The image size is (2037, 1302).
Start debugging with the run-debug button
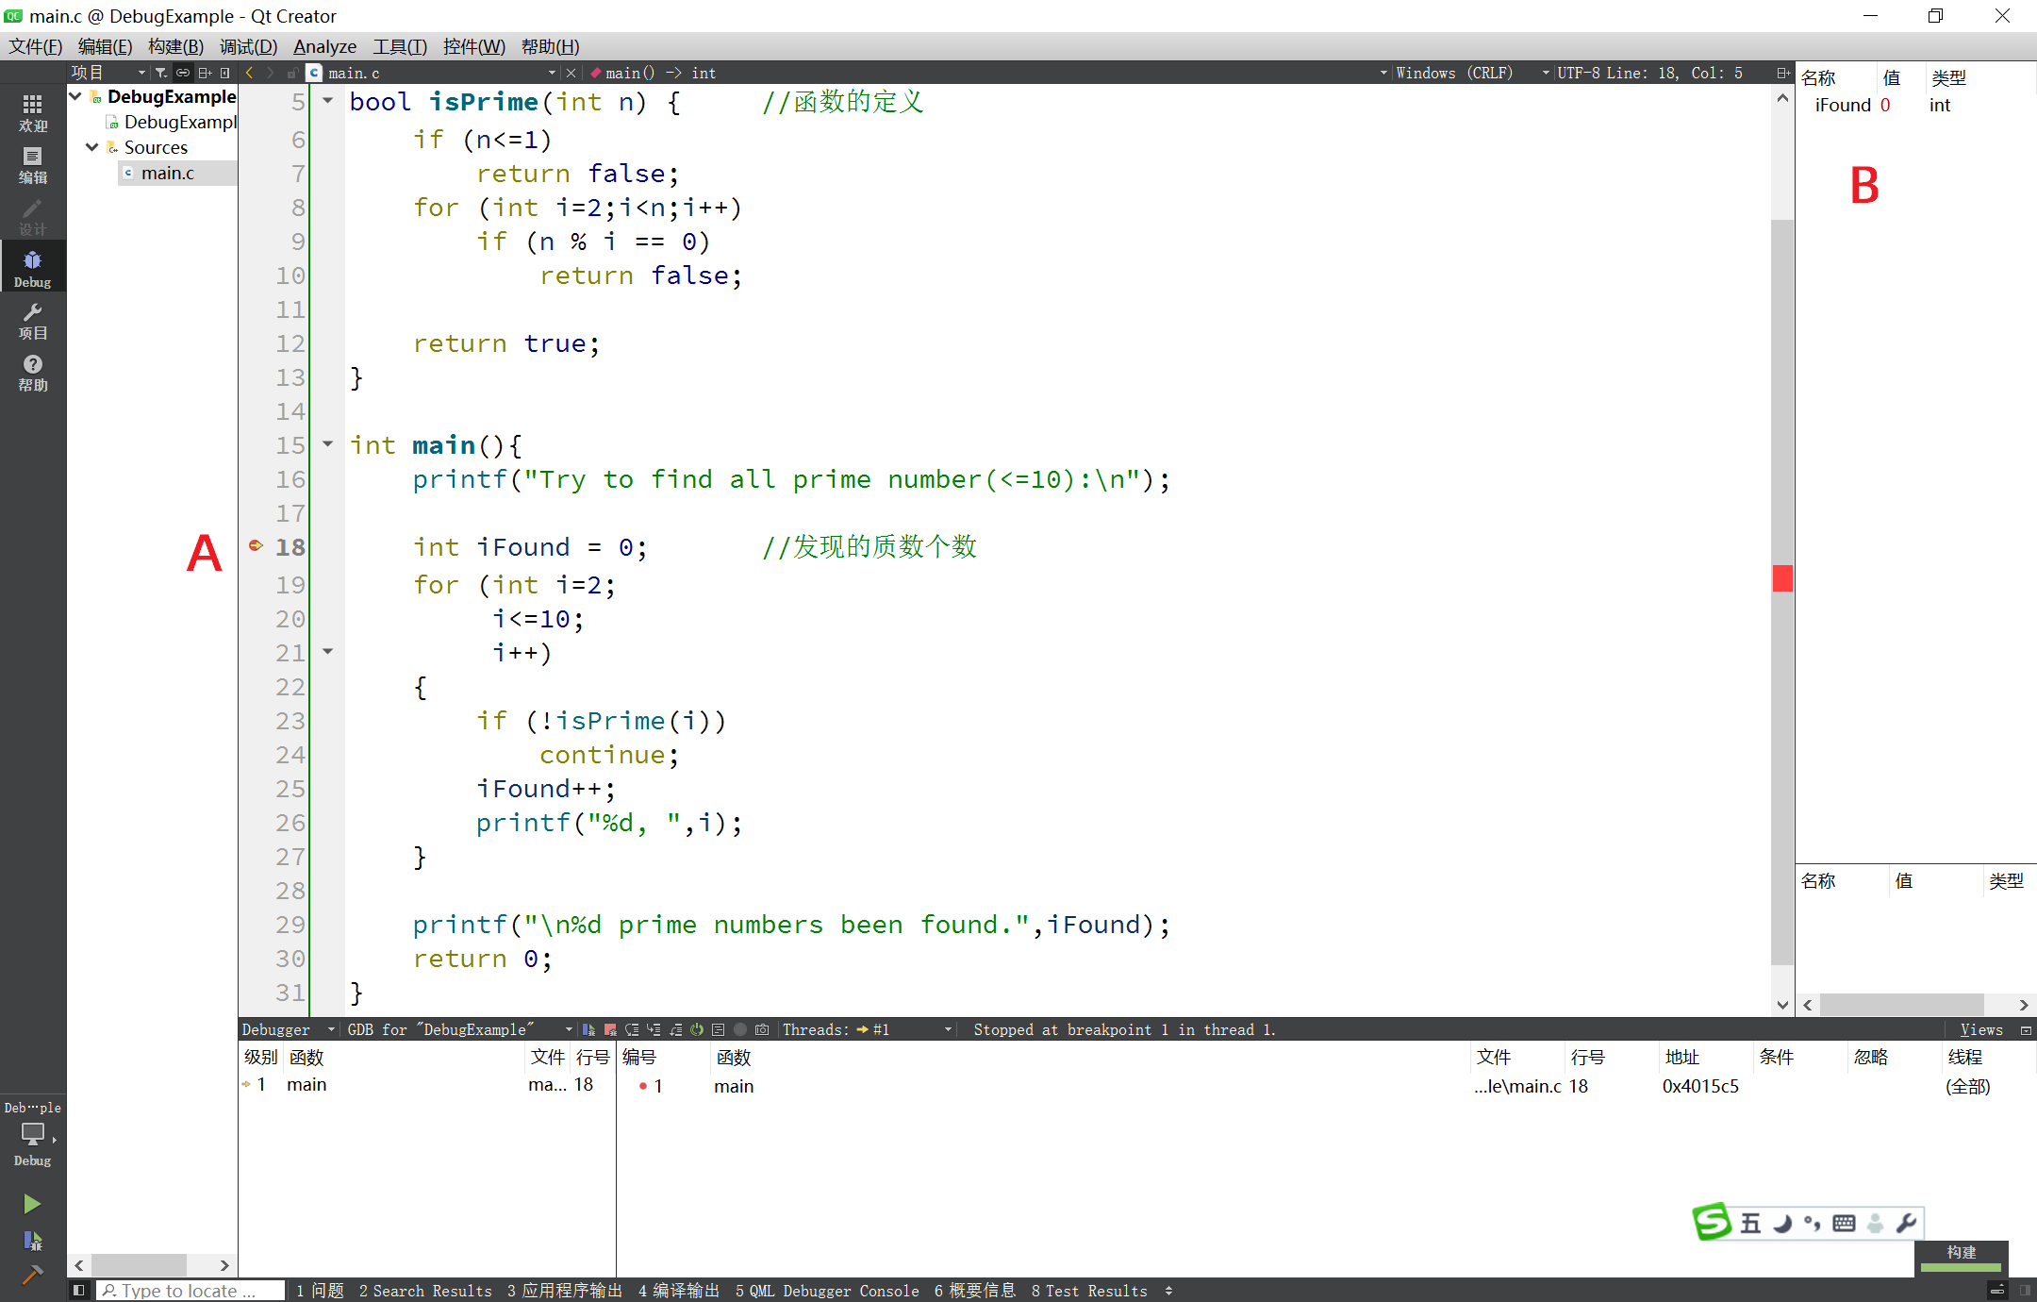(x=32, y=1240)
